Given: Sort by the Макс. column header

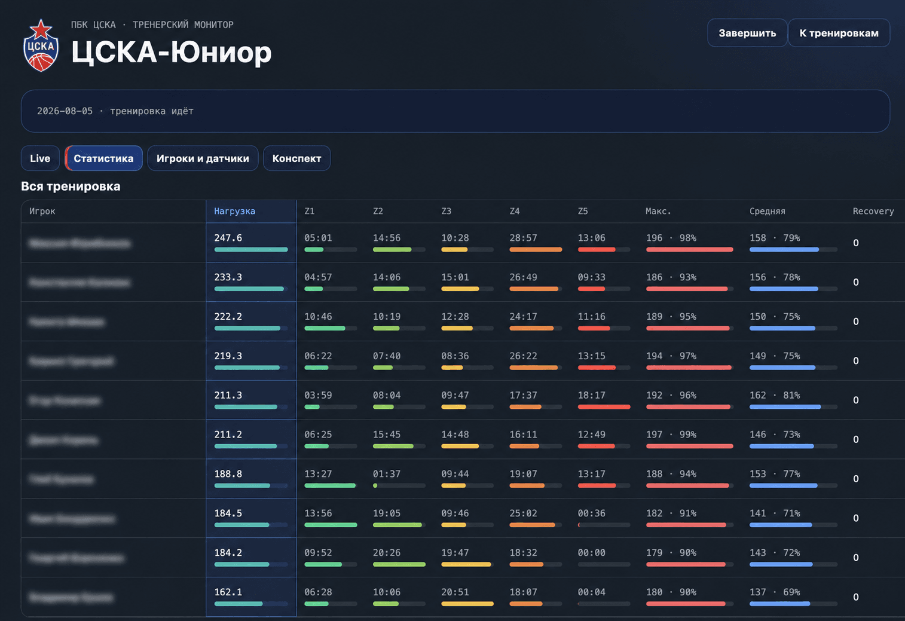Looking at the screenshot, I should (659, 211).
